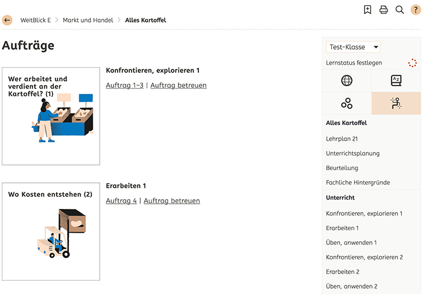Go to Markt und Handel breadcrumb

point(88,20)
